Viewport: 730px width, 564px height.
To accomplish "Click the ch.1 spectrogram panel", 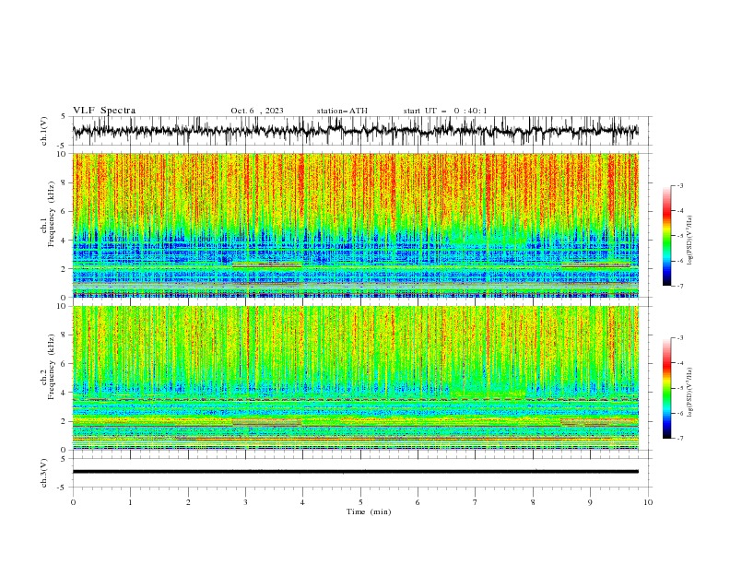I will [x=355, y=225].
